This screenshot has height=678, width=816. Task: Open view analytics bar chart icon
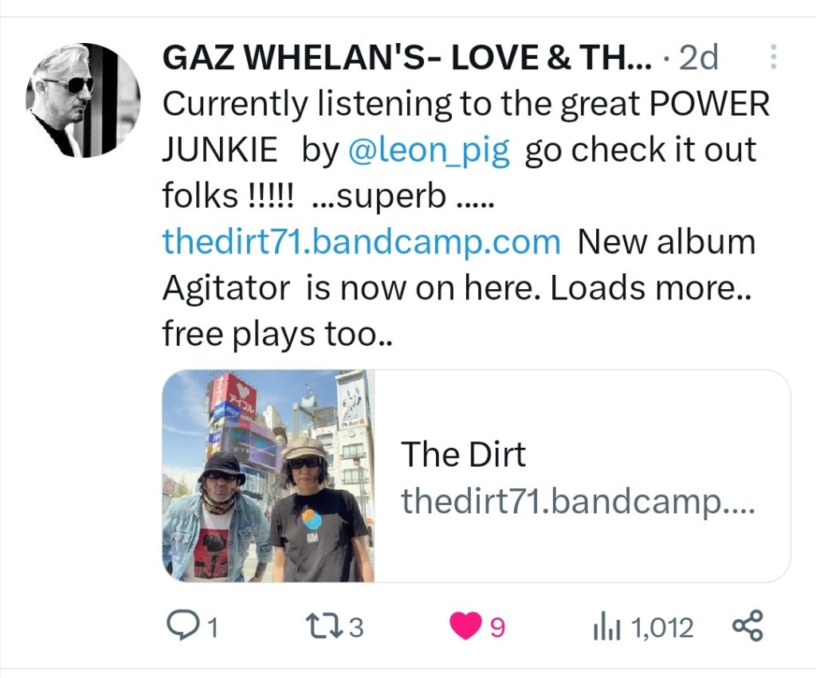(606, 628)
